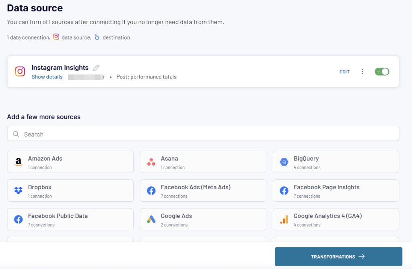The image size is (412, 269).
Task: Click the magnifier icon in the search box
Action: (x=16, y=134)
